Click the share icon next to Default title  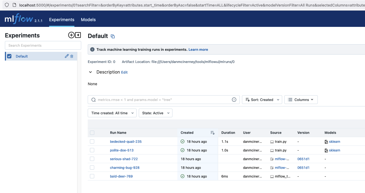pyautogui.click(x=113, y=36)
